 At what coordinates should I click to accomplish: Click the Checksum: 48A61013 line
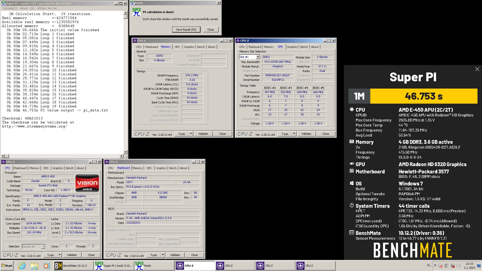pos(22,118)
